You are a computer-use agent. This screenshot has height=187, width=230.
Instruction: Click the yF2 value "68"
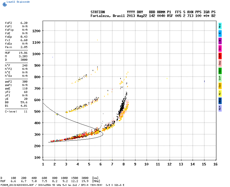[26, 92]
